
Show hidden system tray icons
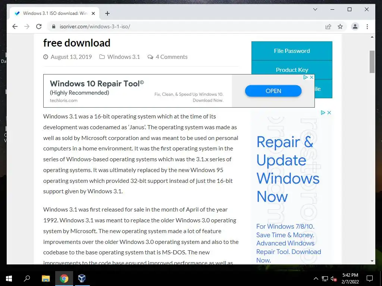point(316,279)
